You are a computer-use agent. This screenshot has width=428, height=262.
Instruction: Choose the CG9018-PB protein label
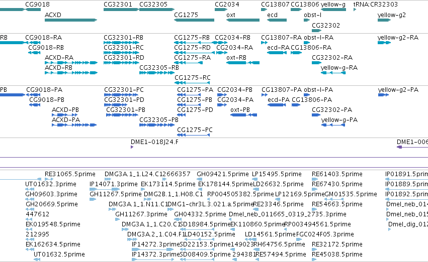click(x=47, y=100)
